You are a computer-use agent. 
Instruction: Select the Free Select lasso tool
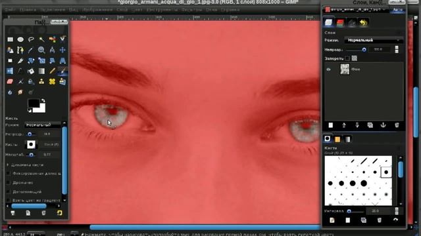click(x=31, y=39)
